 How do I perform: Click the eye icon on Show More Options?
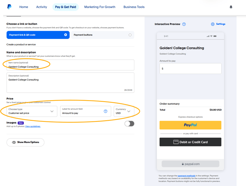click(x=14, y=142)
